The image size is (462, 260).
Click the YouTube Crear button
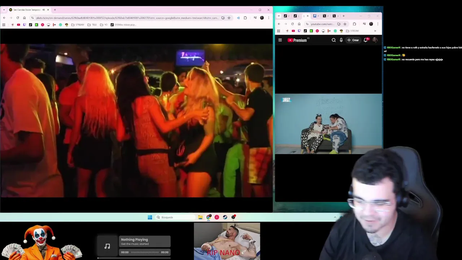click(353, 40)
